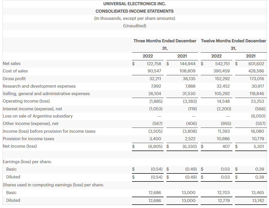This screenshot has height=208, width=269.
Task: Click the net sales value 122,758
Action: click(x=154, y=64)
